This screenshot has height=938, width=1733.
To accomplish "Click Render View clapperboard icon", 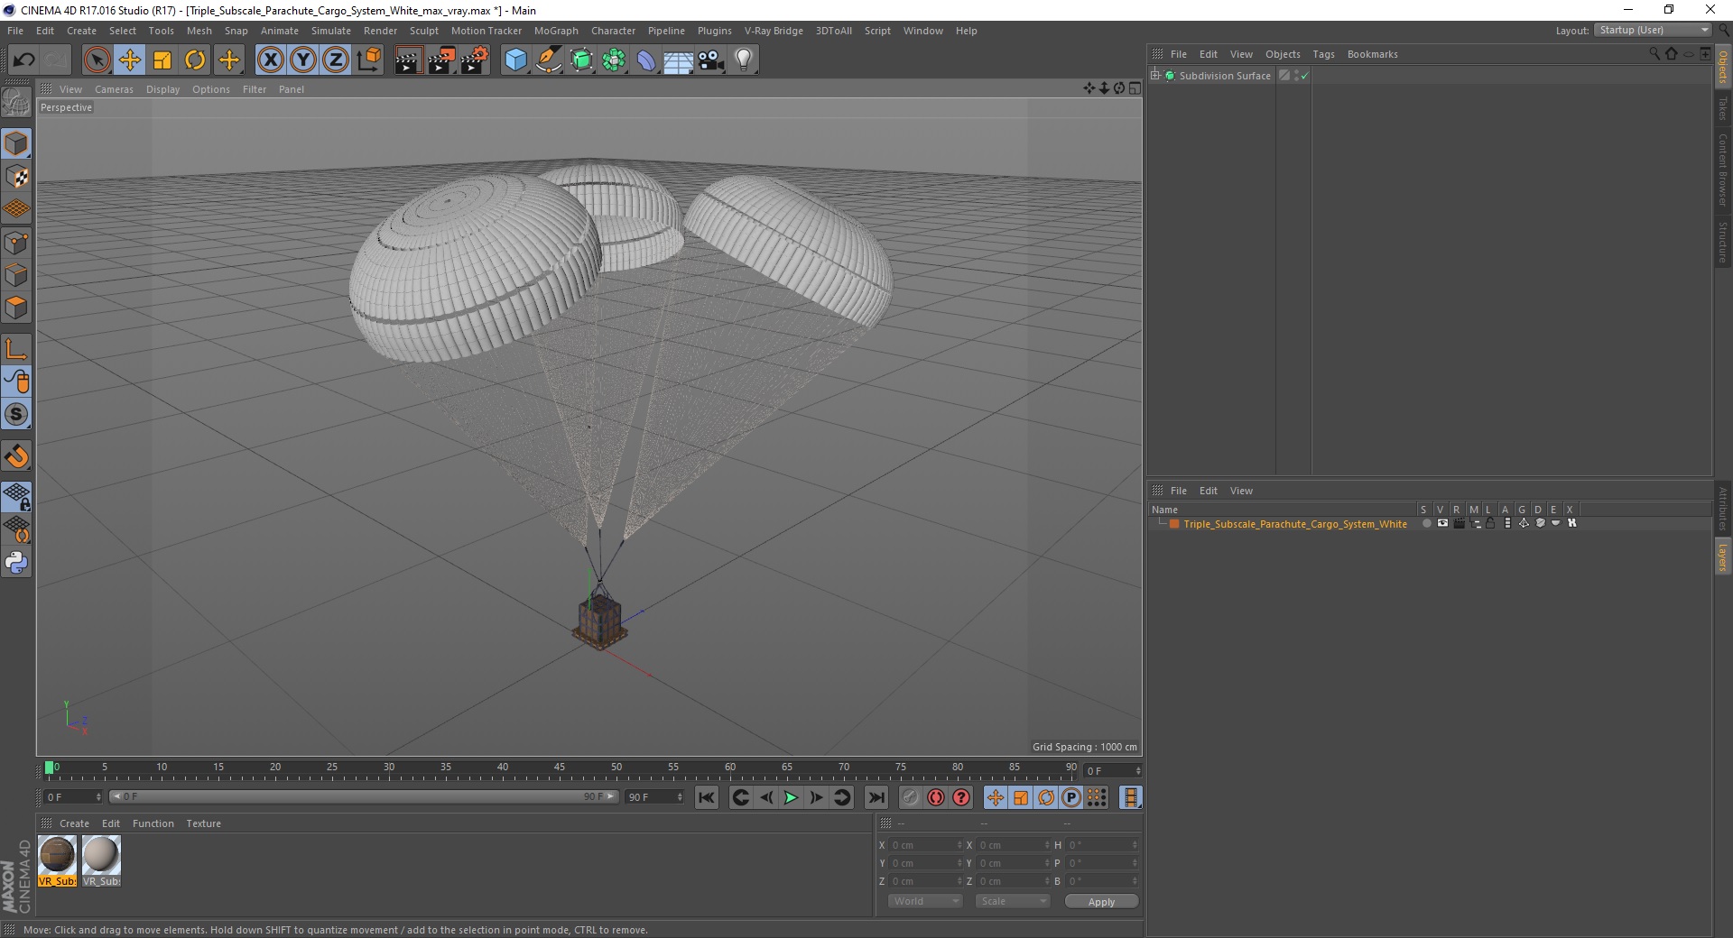I will pyautogui.click(x=408, y=60).
